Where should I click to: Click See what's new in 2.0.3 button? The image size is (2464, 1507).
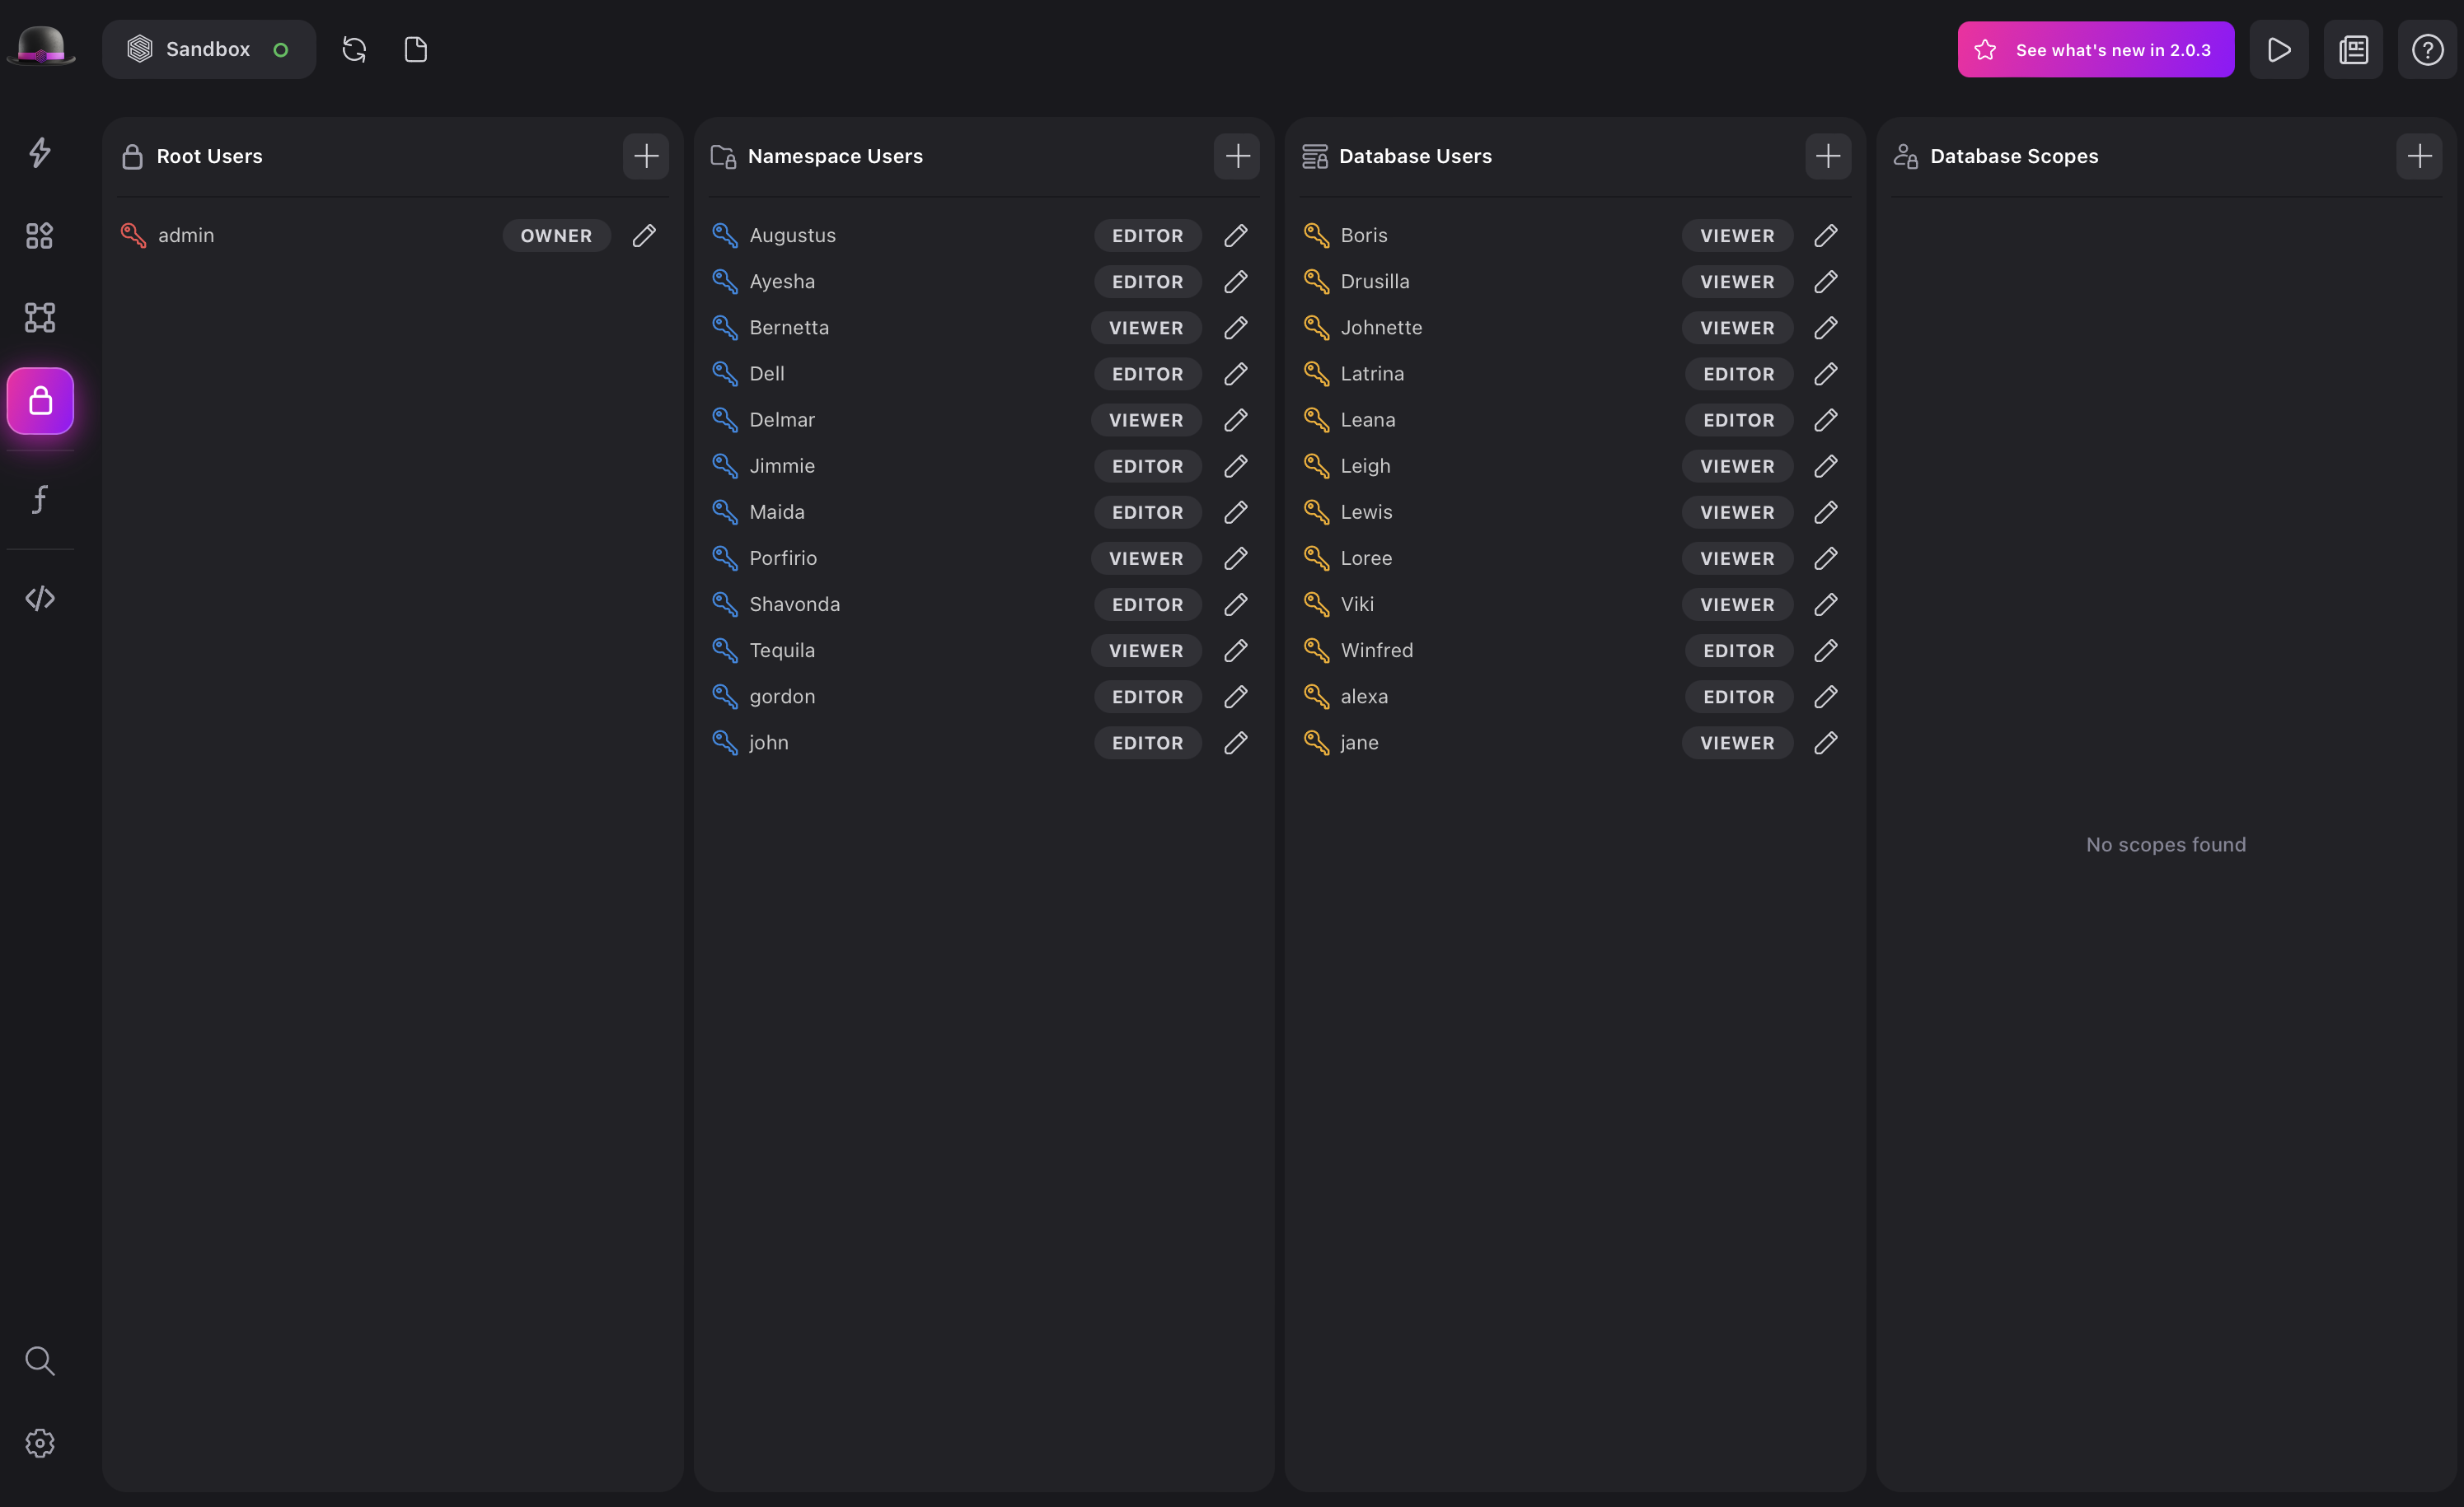[x=2096, y=48]
